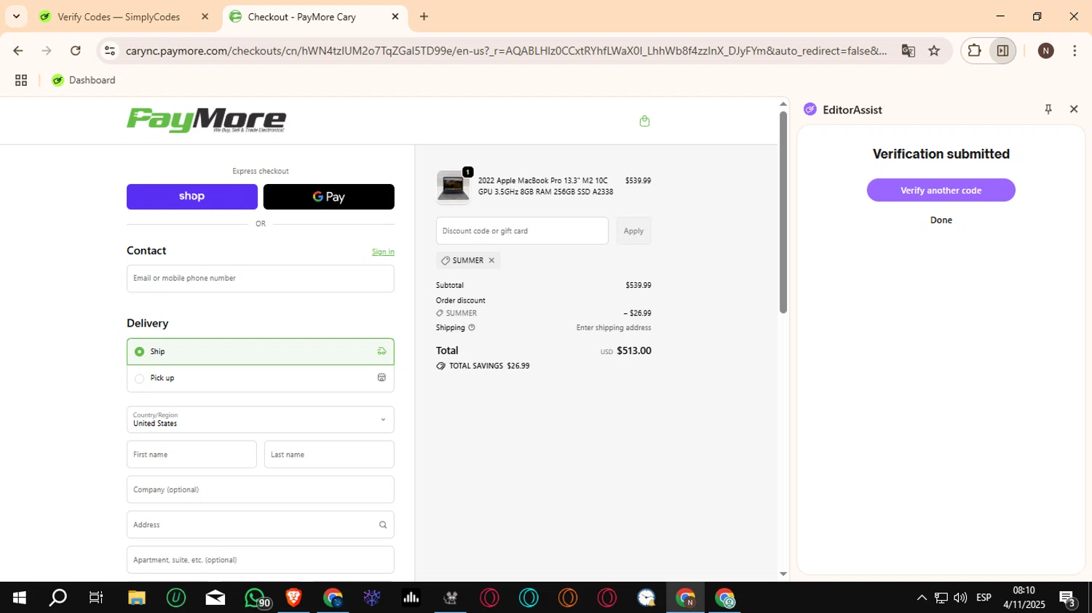
Task: Click the address search magnifier icon
Action: point(383,525)
